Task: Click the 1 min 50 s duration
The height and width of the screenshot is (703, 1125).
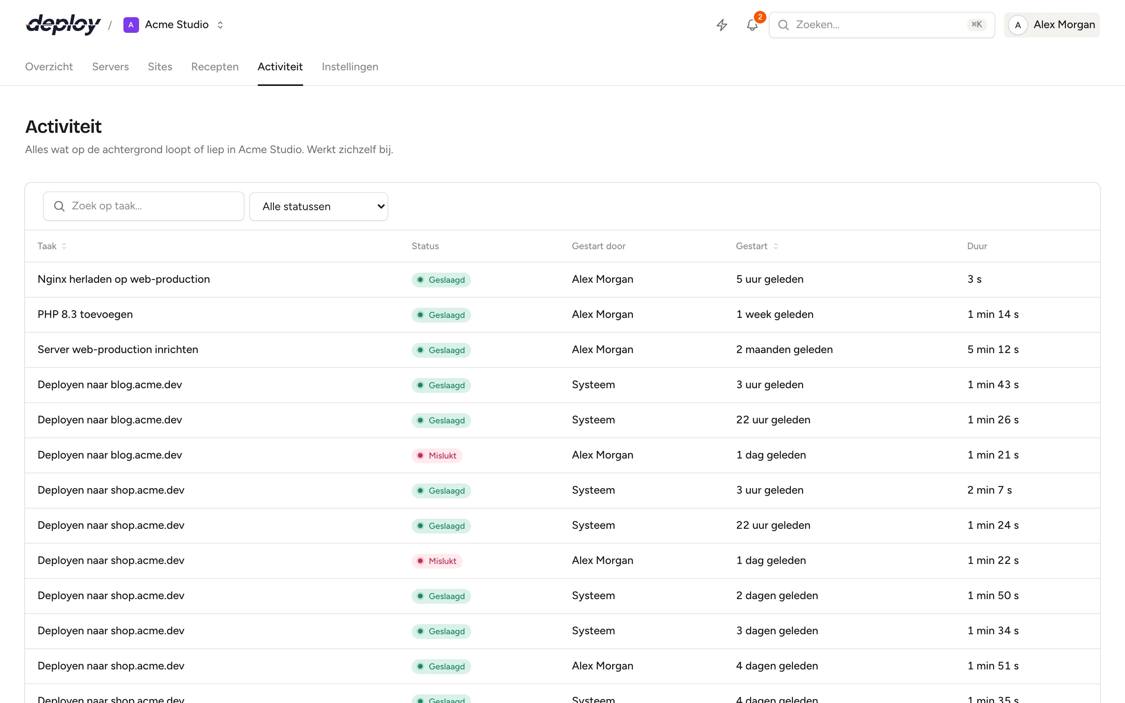Action: 993,596
